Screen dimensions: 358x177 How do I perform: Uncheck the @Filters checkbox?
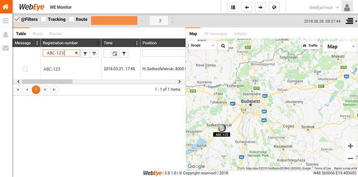pos(17,19)
